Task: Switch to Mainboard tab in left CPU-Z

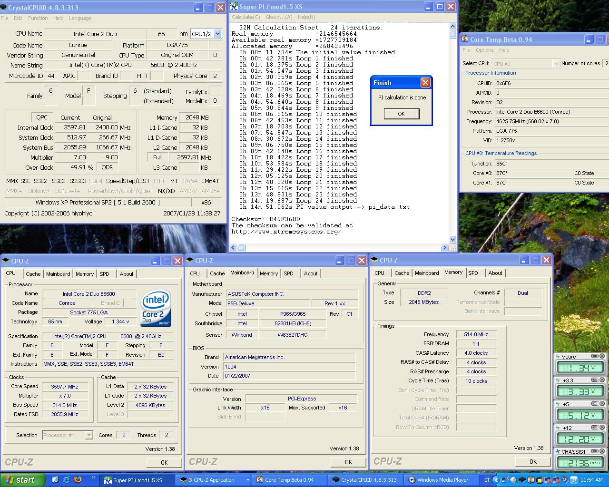Action: [58, 274]
